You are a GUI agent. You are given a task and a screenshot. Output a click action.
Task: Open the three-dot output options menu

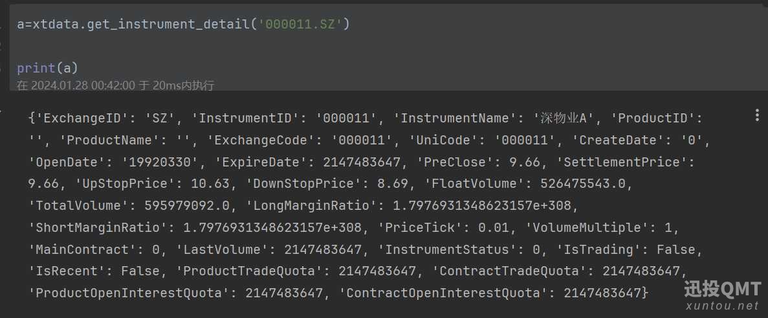coord(757,115)
